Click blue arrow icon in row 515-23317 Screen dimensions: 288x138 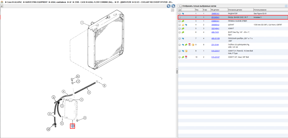[x=183, y=51]
